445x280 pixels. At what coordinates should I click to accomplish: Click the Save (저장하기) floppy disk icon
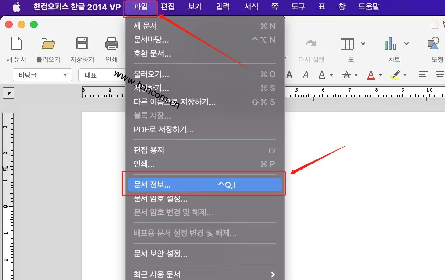tap(82, 44)
